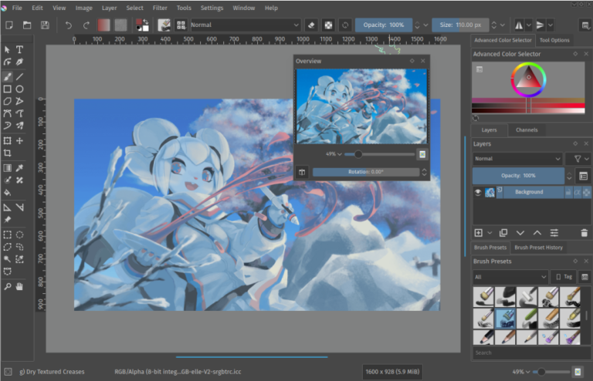
Task: Open the layer filter dropdown
Action: [x=578, y=159]
